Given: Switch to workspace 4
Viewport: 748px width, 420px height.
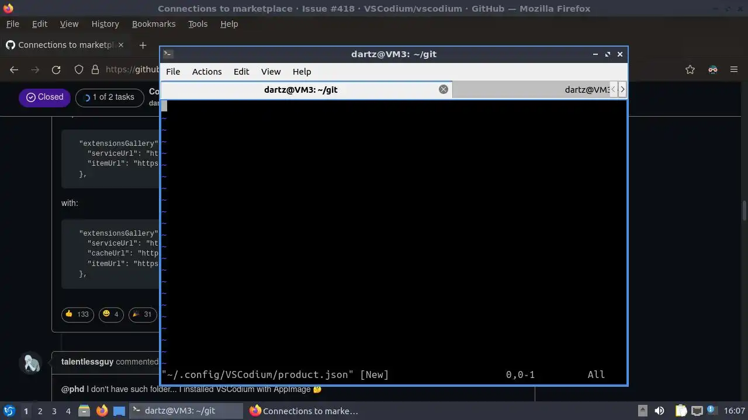Looking at the screenshot, I should (x=68, y=411).
